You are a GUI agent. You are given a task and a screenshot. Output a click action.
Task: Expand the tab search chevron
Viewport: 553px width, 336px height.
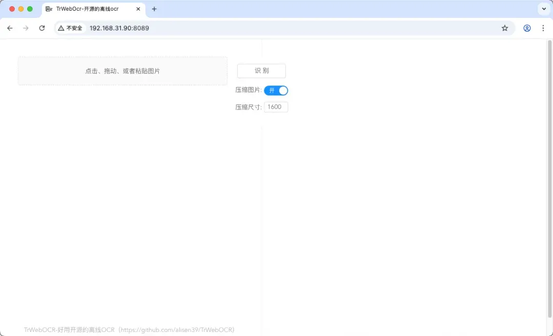pyautogui.click(x=543, y=9)
